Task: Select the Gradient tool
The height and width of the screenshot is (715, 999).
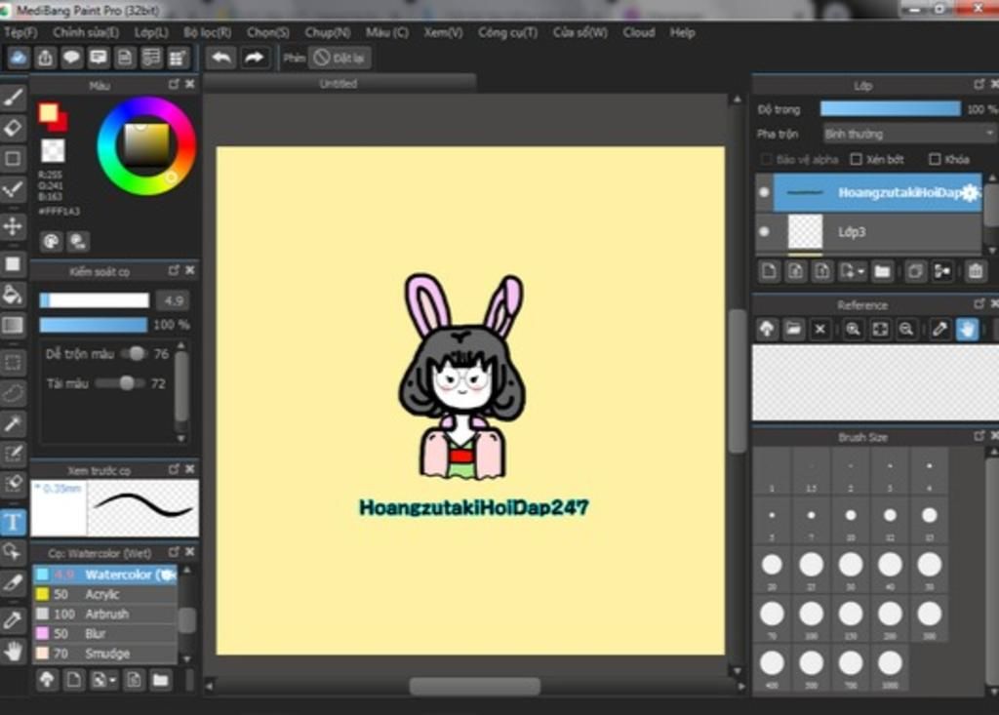Action: pyautogui.click(x=13, y=325)
